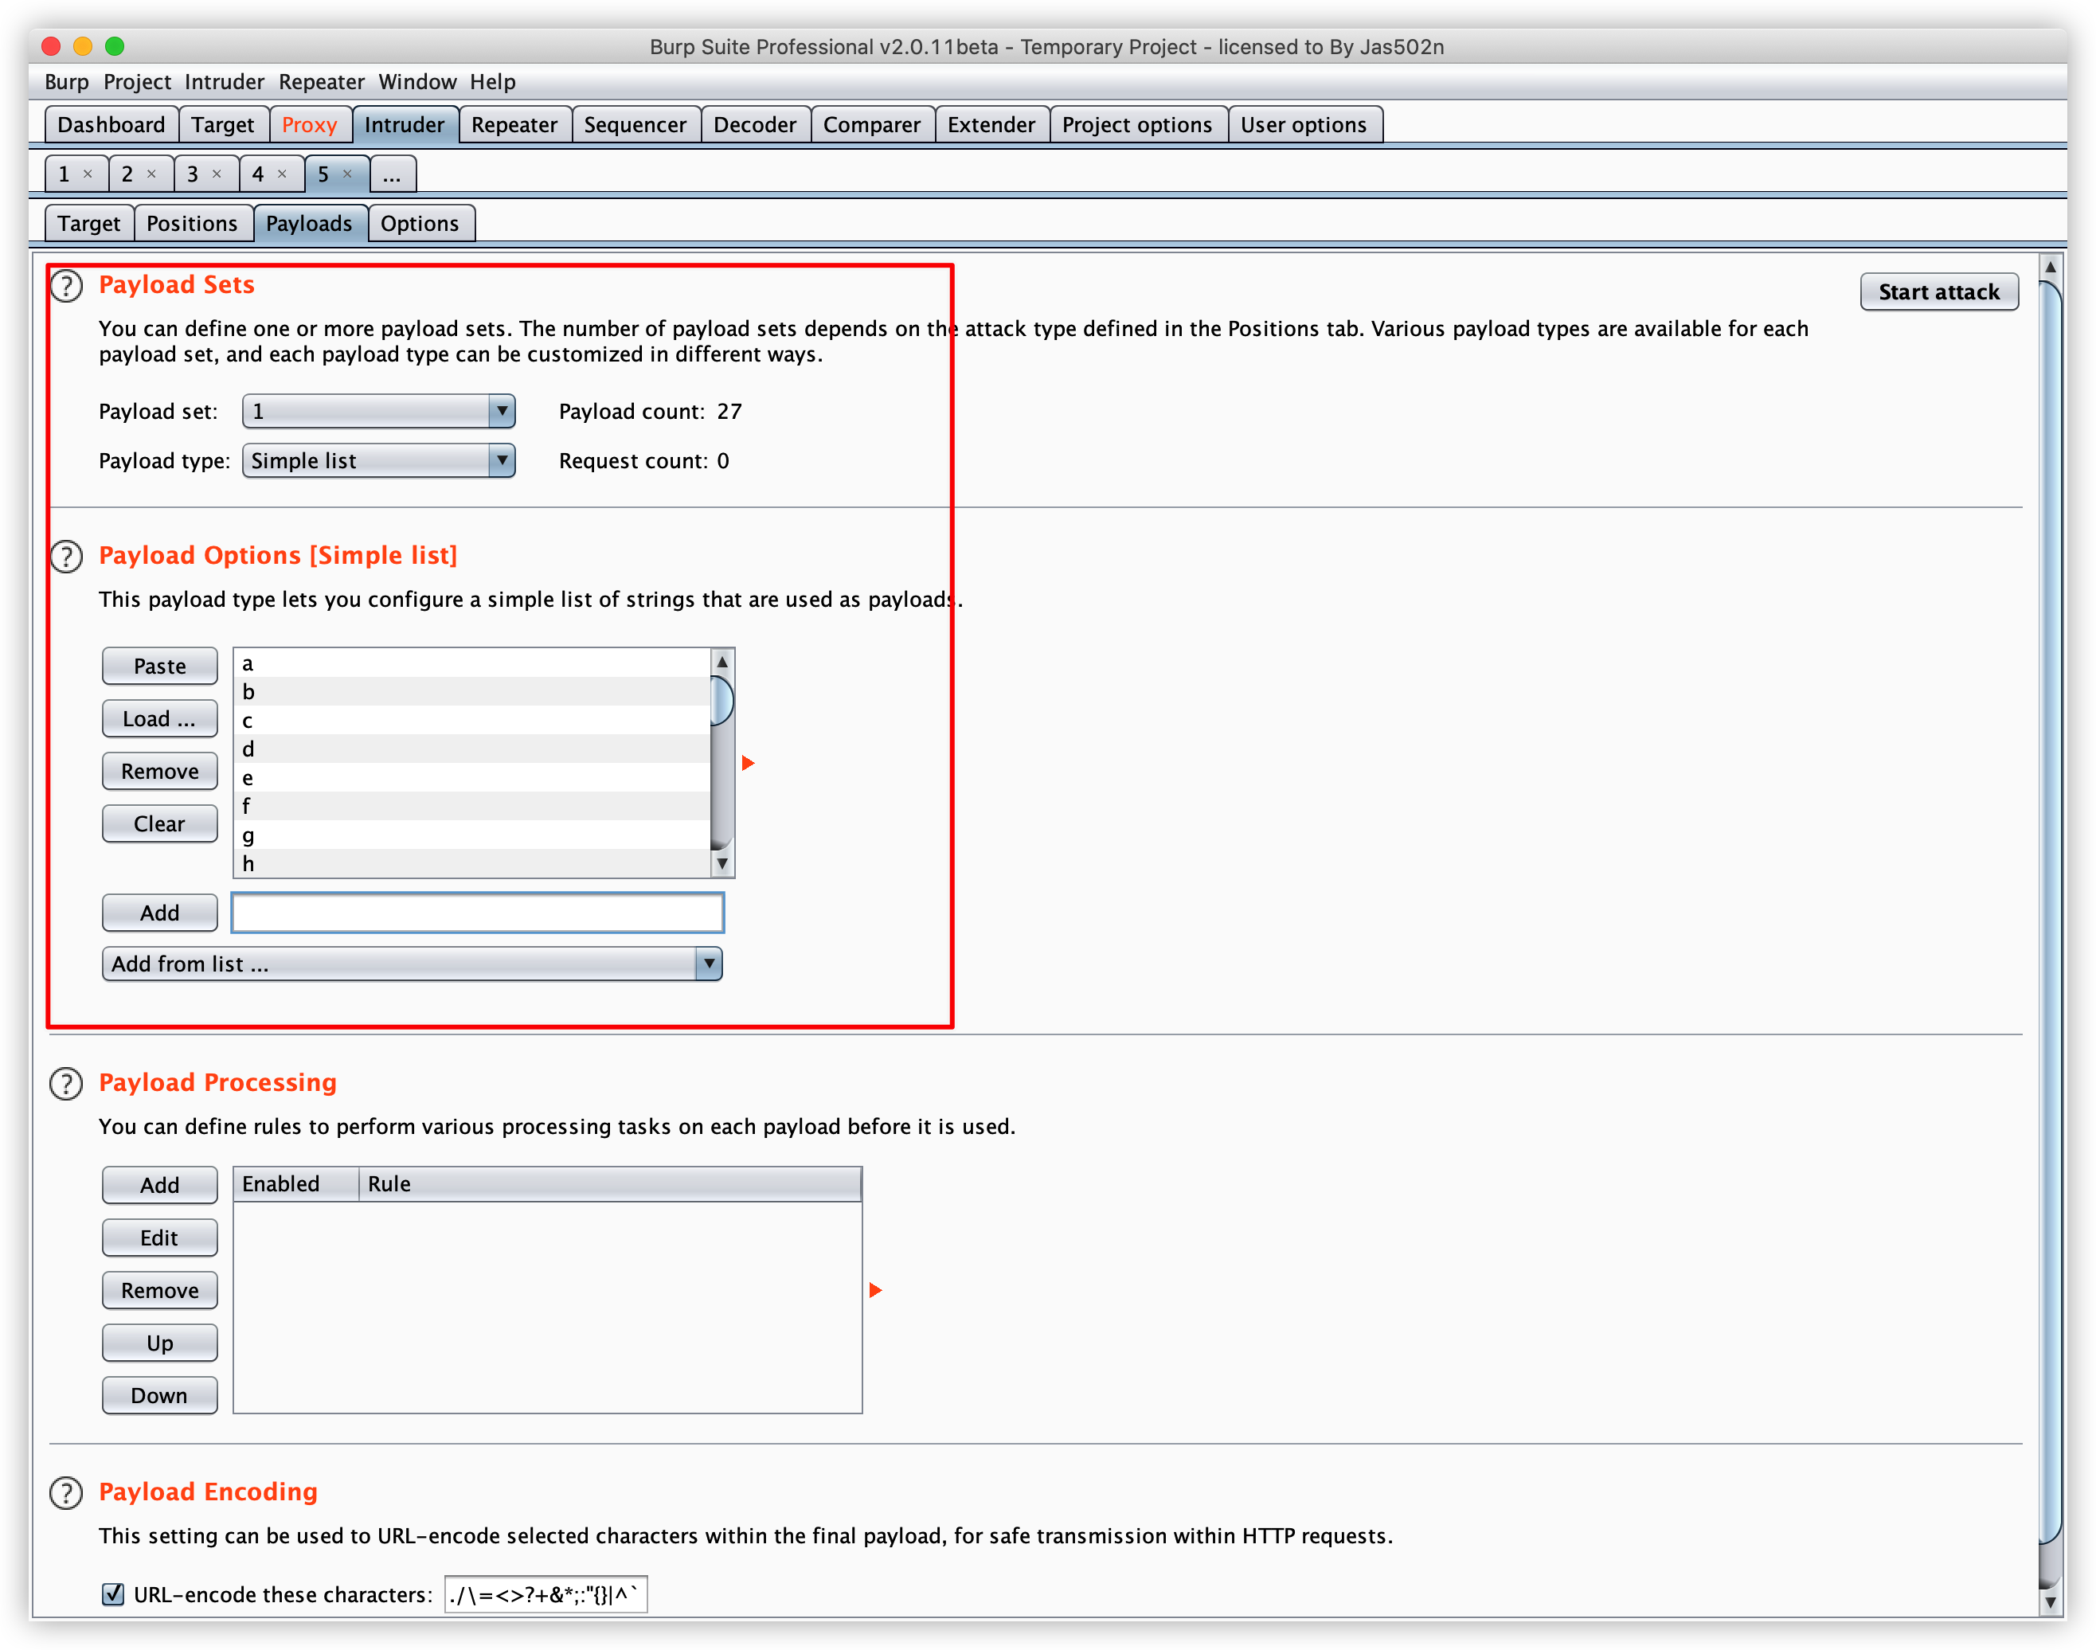Click red arrow beside payload list
The width and height of the screenshot is (2096, 1650).
coord(748,763)
